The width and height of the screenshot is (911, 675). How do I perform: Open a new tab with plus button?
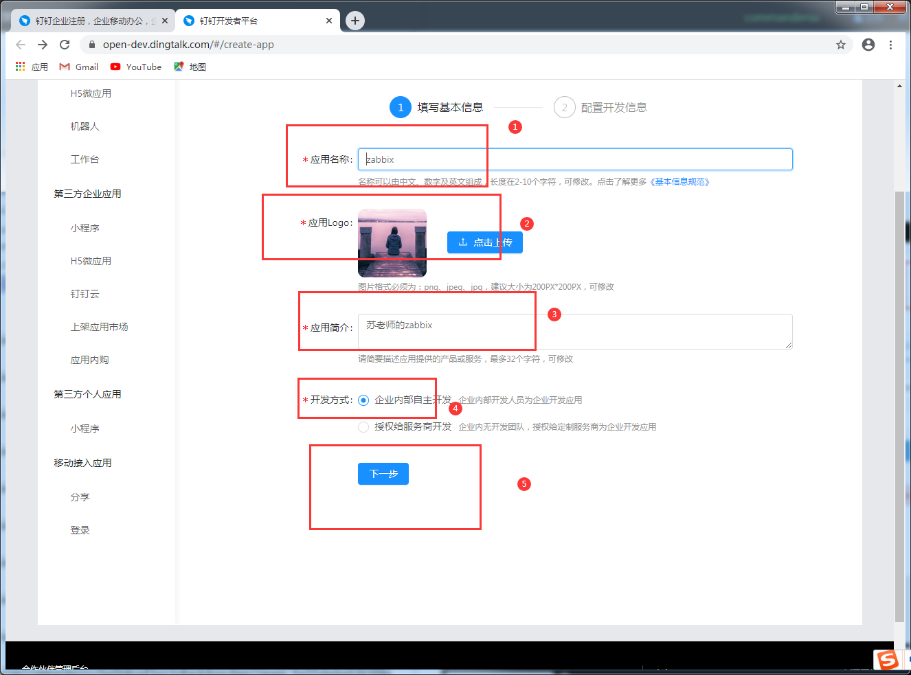point(355,21)
